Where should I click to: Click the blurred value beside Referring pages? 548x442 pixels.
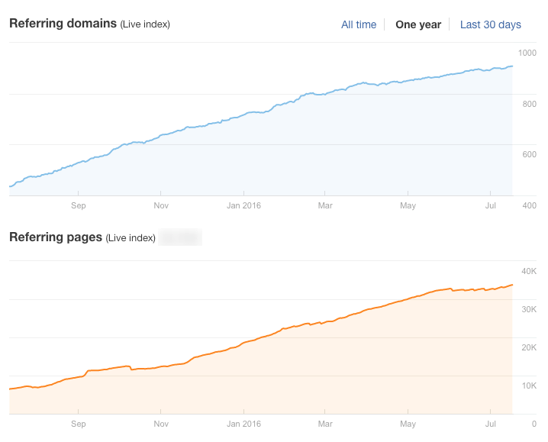tap(180, 237)
